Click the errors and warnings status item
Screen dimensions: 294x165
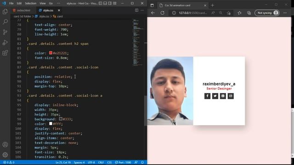(x=9, y=162)
